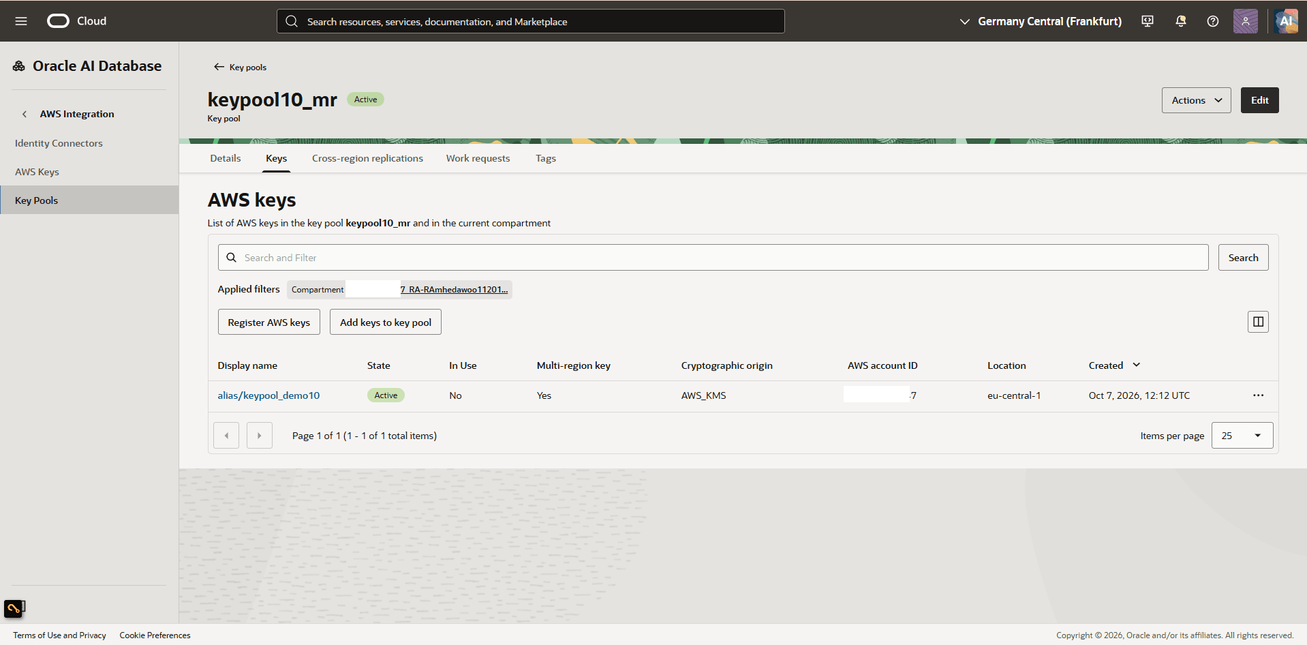Click the AWS account ID column header
The width and height of the screenshot is (1307, 645).
coord(882,365)
